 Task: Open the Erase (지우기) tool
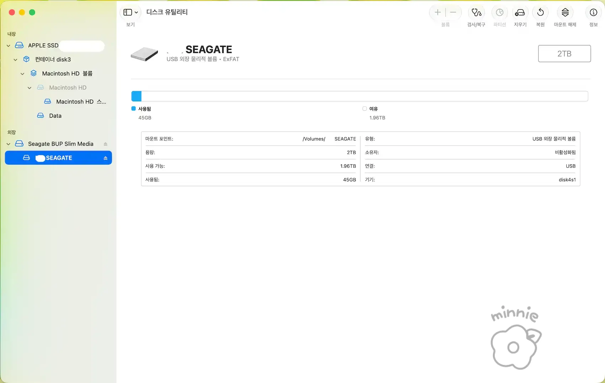(520, 12)
